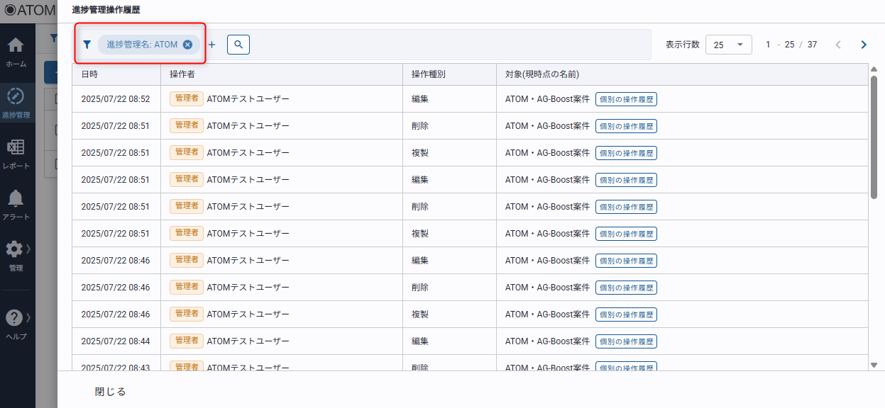Image resolution: width=885 pixels, height=408 pixels.
Task: Add a new filter with plus icon
Action: tap(211, 45)
